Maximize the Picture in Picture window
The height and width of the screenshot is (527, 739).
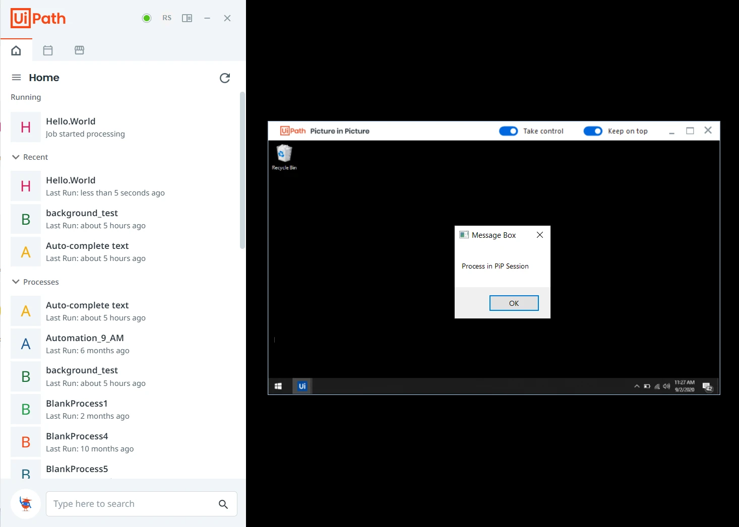click(690, 131)
